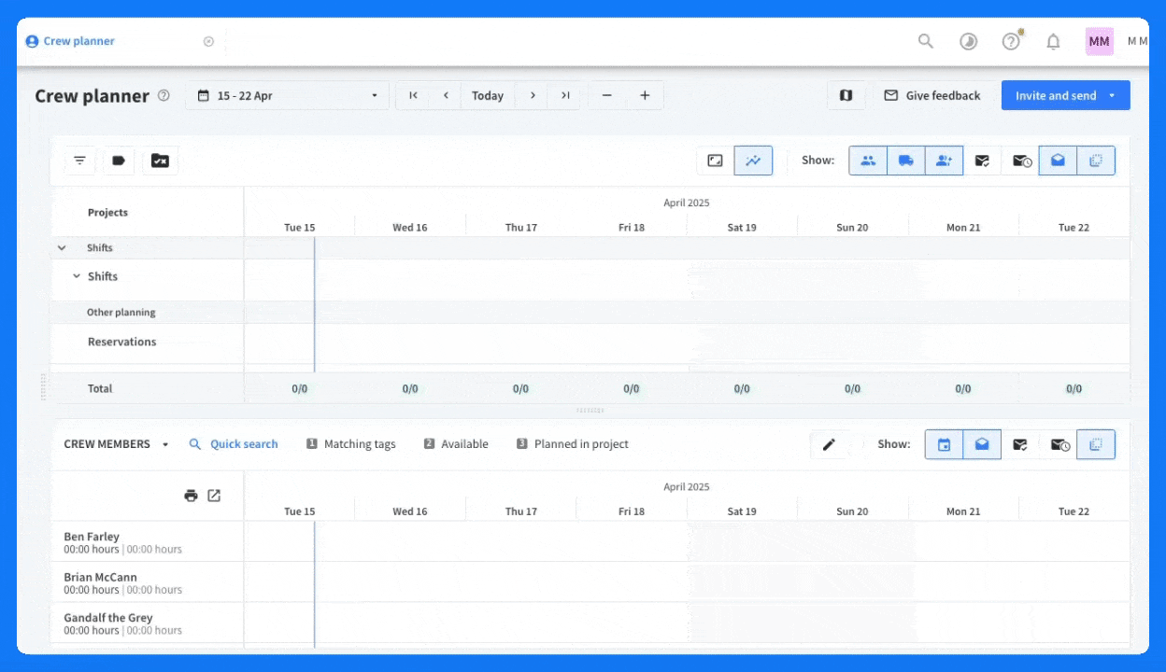Go to next period
Image resolution: width=1166 pixels, height=672 pixels.
pyautogui.click(x=533, y=95)
